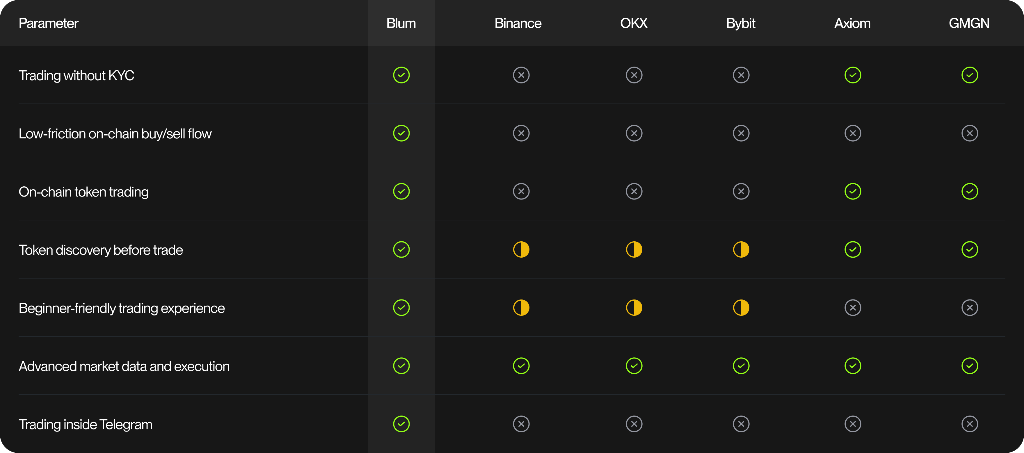Click the Binance column header

[518, 23]
